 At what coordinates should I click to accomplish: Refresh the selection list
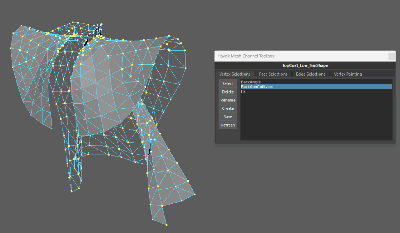point(228,125)
